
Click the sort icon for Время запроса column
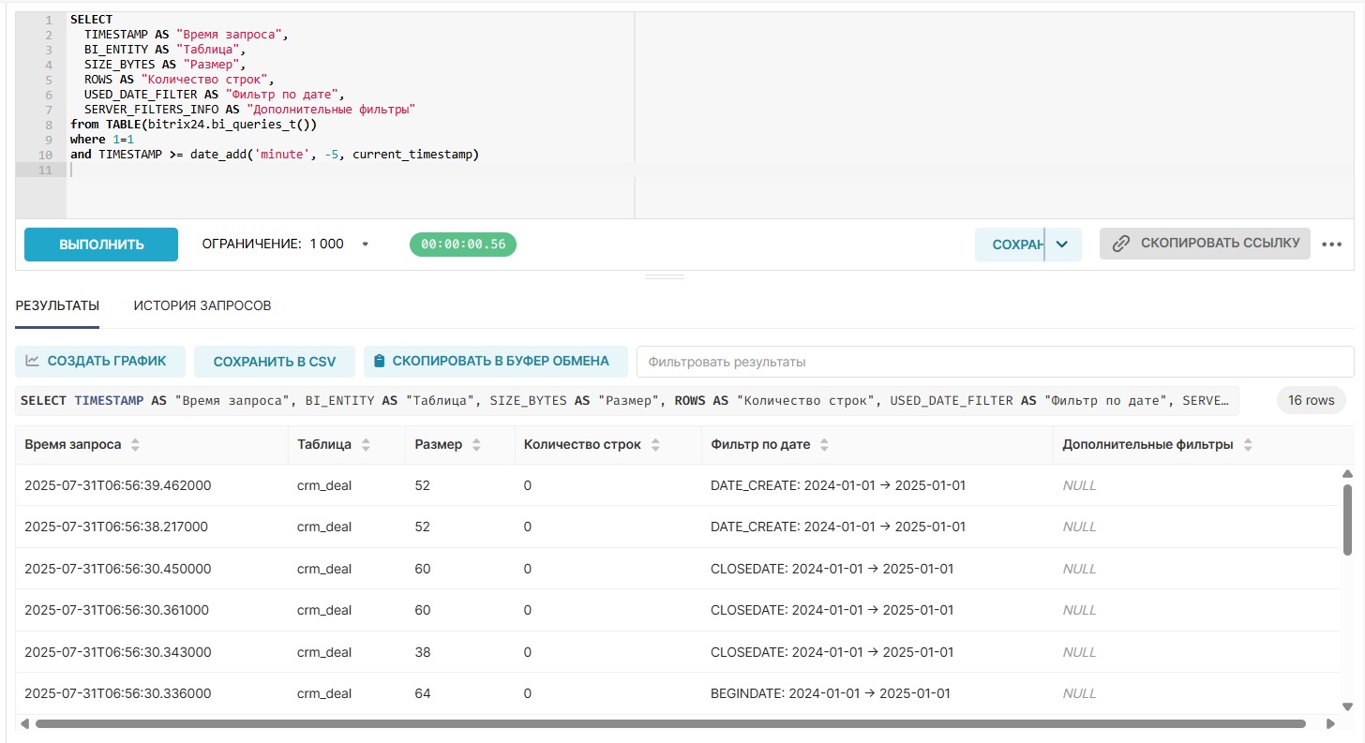[x=135, y=445]
